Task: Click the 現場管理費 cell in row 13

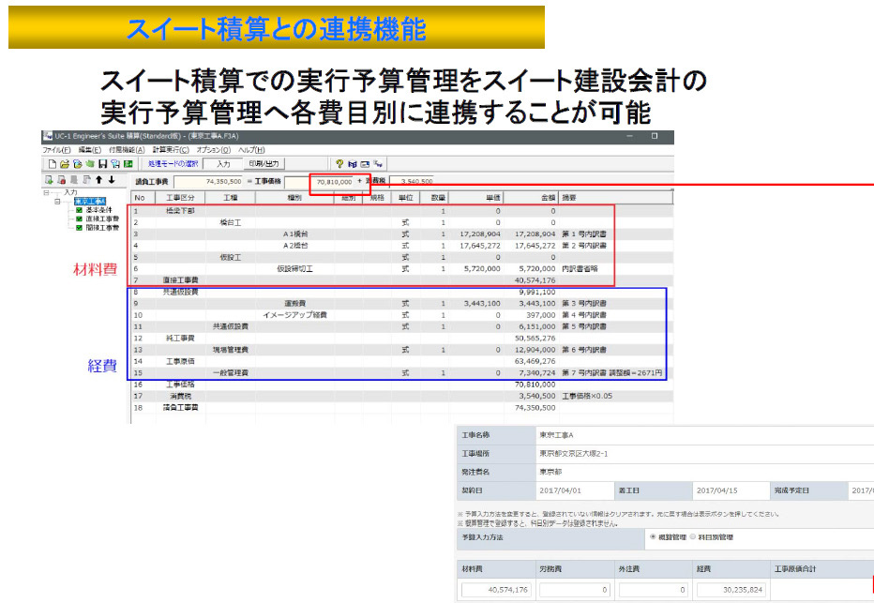Action: [x=230, y=350]
